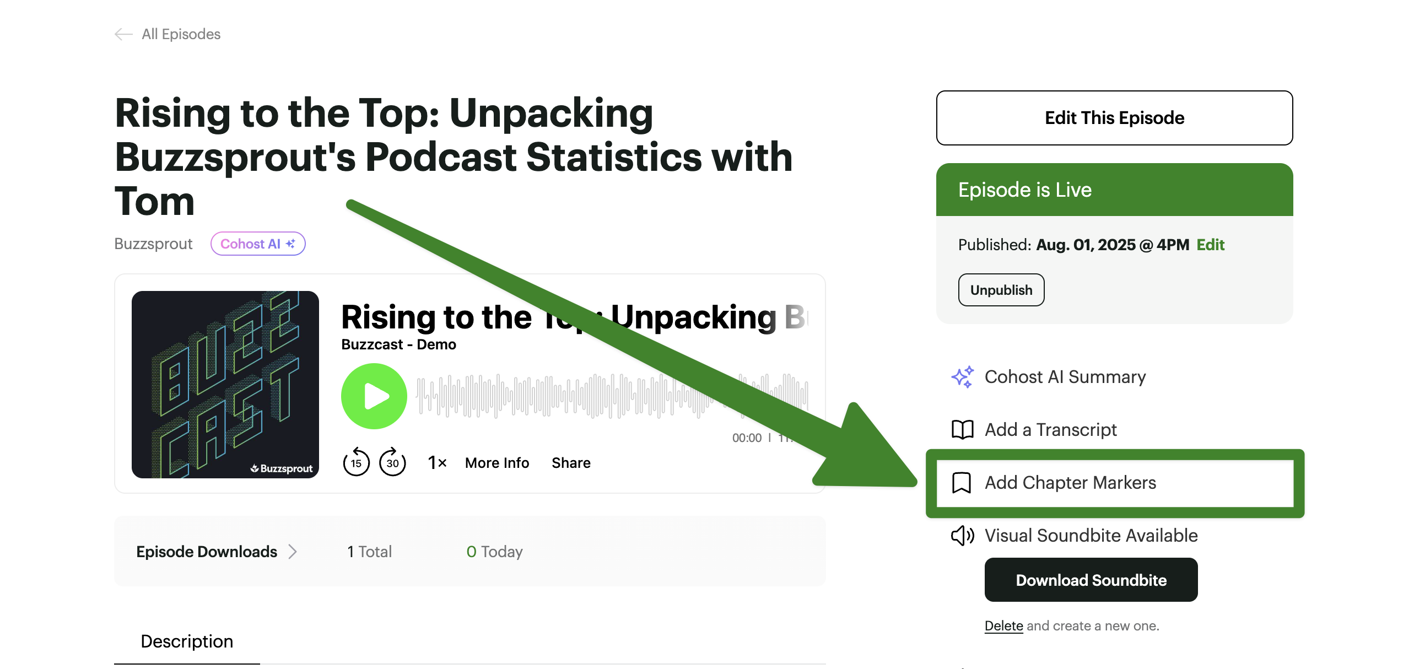This screenshot has height=669, width=1414.
Task: Click the Cohost AI Summary sparkle icon
Action: (962, 377)
